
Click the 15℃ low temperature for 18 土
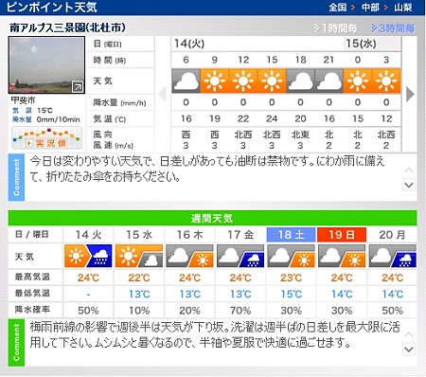(x=291, y=294)
